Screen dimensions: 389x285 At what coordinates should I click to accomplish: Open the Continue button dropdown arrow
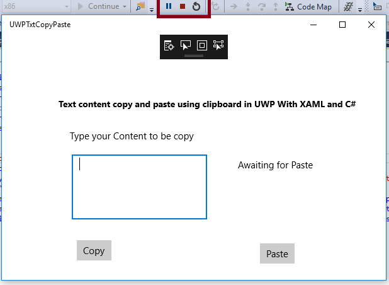[125, 6]
